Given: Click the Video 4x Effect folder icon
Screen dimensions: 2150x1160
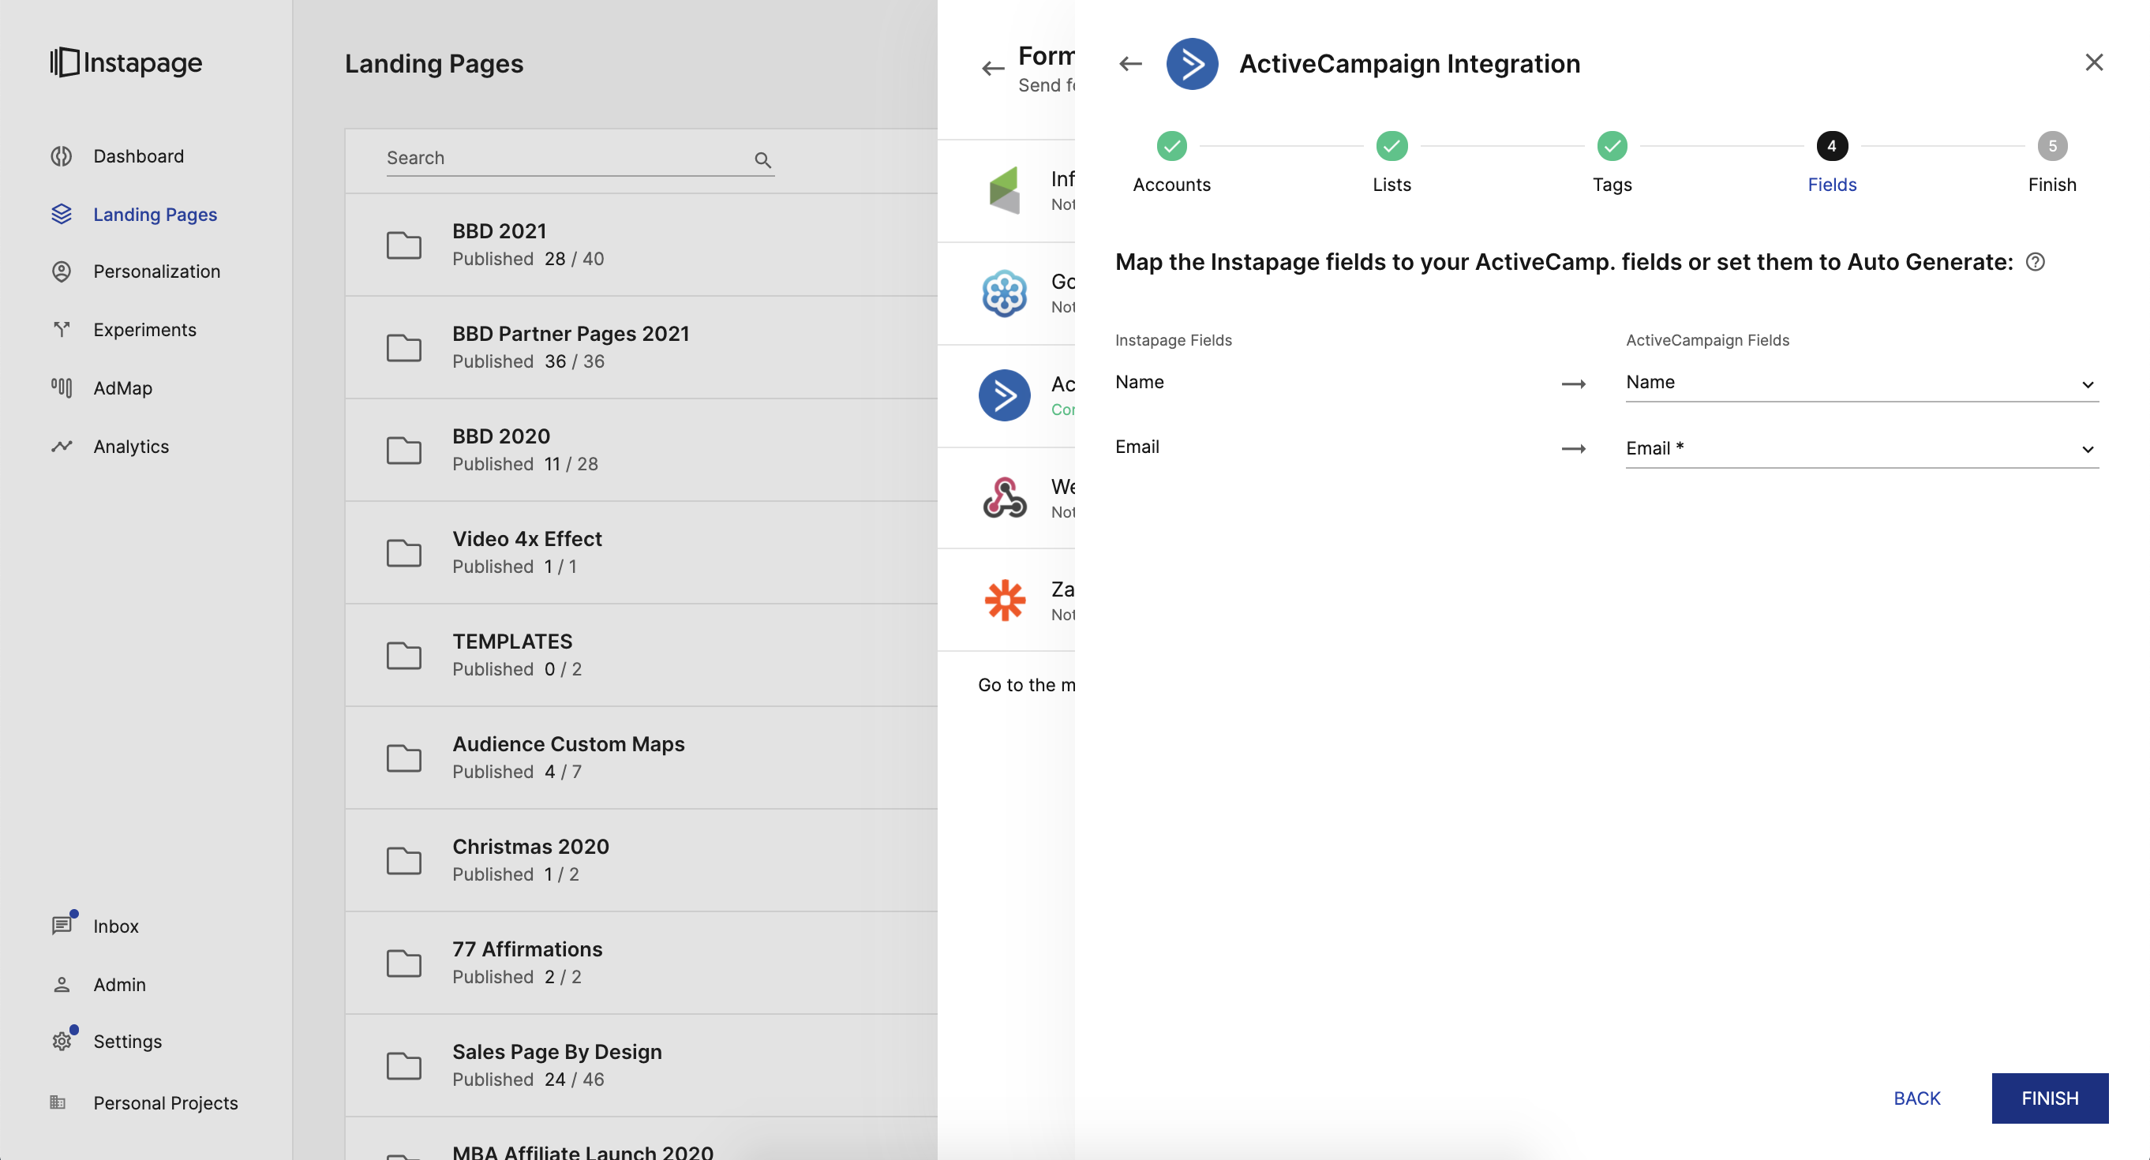Looking at the screenshot, I should (x=404, y=553).
